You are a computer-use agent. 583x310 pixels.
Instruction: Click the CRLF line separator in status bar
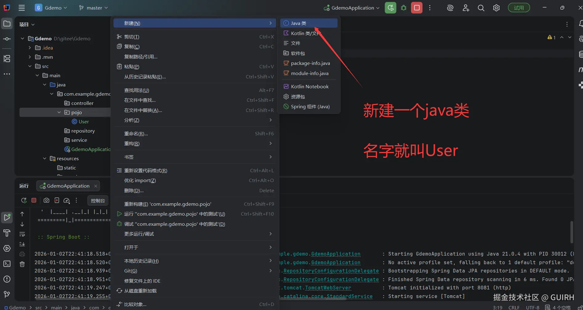tap(514, 308)
